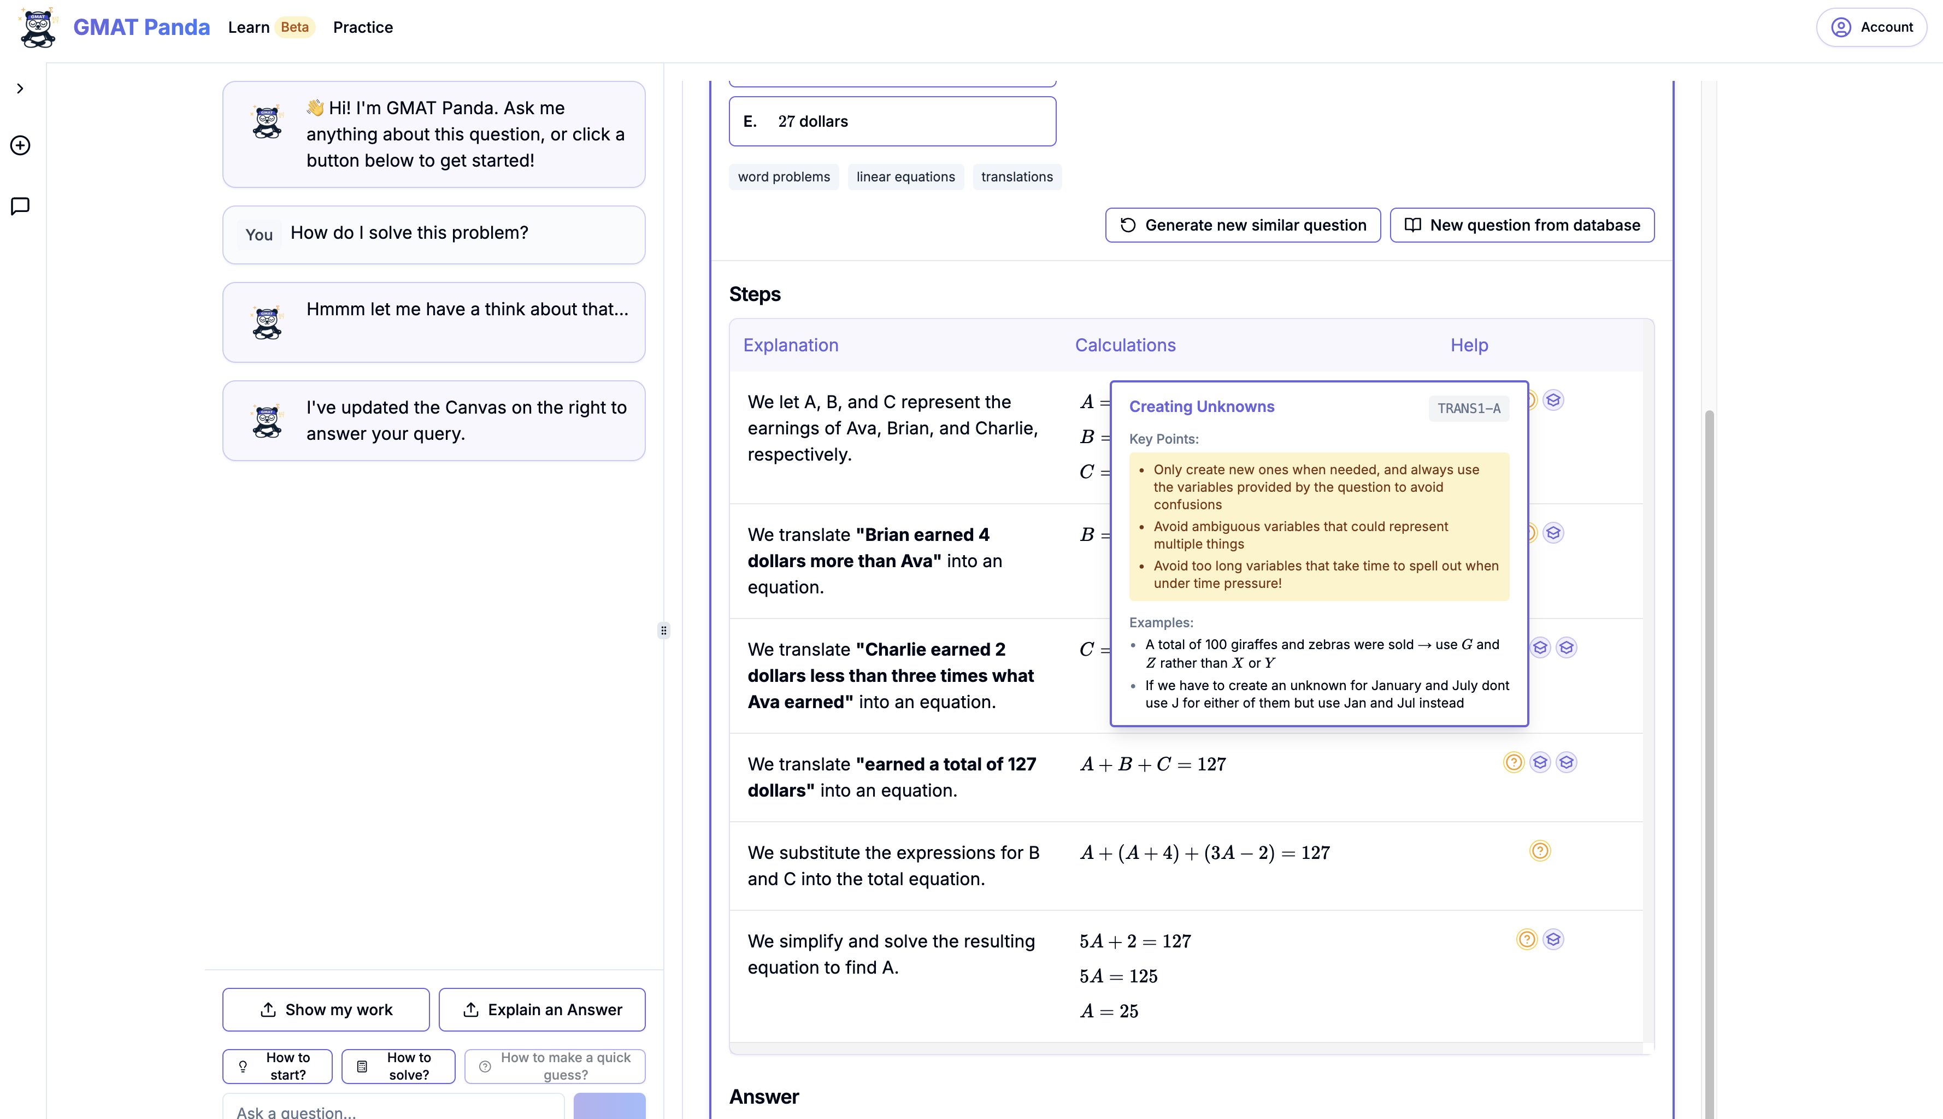The height and width of the screenshot is (1119, 1943).
Task: Click the help question icon for substitution step
Action: coord(1540,851)
